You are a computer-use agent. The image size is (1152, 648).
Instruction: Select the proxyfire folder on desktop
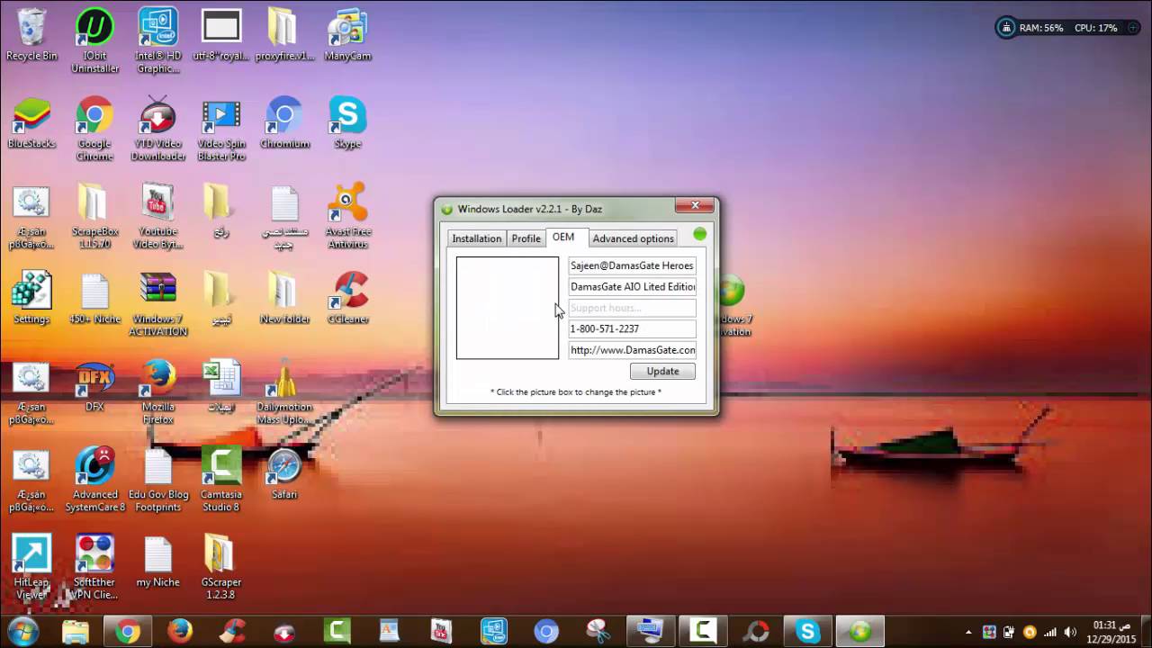pos(284,36)
